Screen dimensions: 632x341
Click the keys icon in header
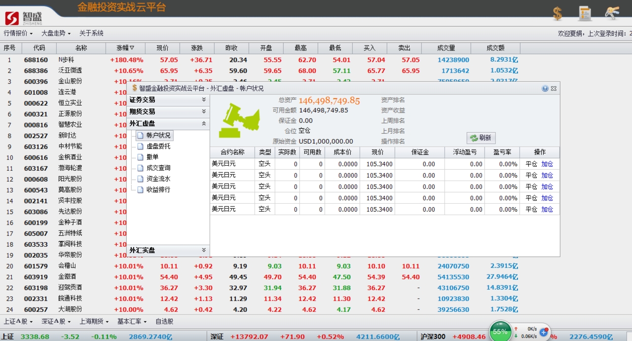tap(612, 13)
